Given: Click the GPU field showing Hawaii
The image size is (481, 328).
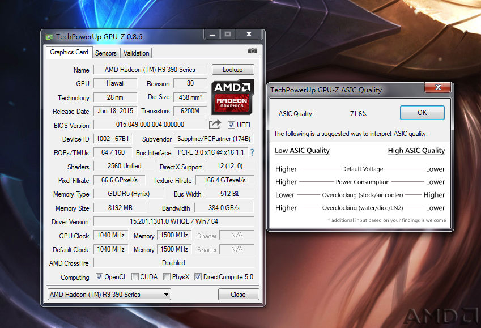Looking at the screenshot, I should point(116,83).
